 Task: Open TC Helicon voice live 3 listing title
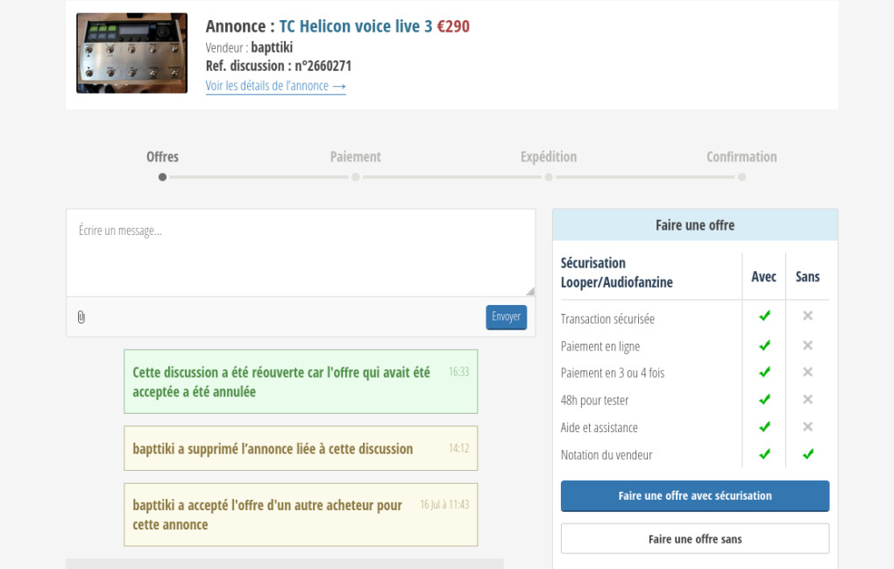[x=355, y=26]
